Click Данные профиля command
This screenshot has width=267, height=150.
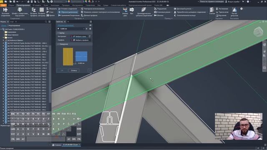pos(89,15)
